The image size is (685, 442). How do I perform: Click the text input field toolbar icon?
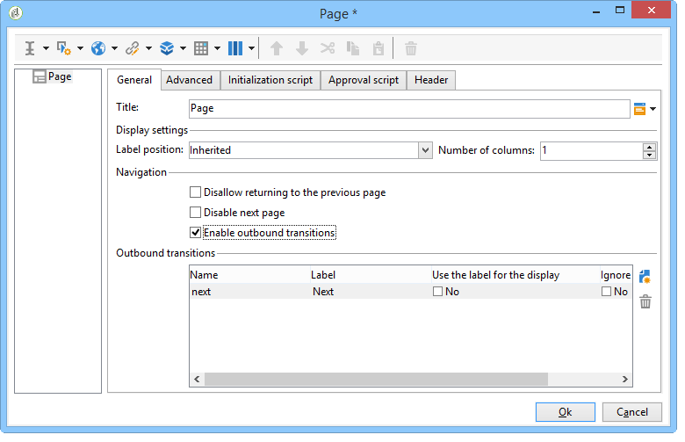[30, 48]
